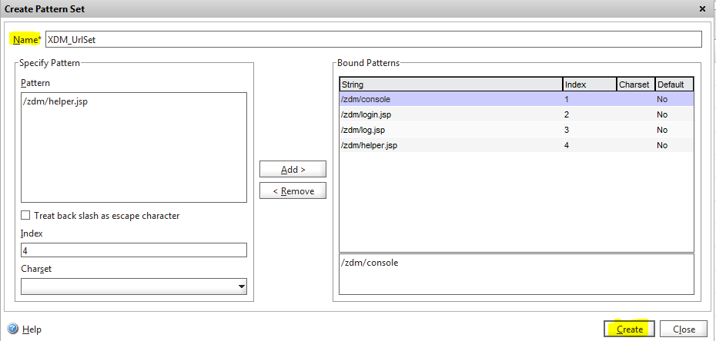Sort by the Index column header
716x341 pixels.
(589, 84)
